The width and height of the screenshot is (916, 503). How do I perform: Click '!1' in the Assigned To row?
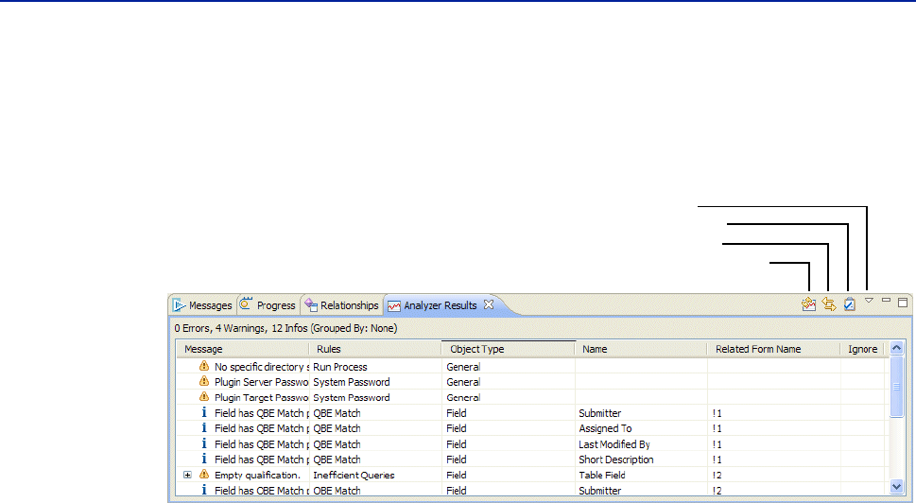[717, 428]
